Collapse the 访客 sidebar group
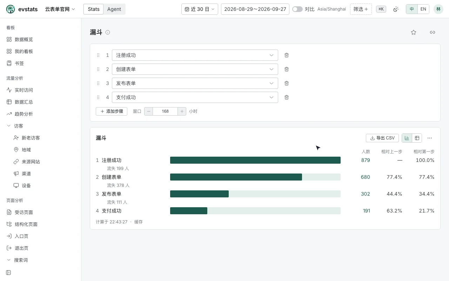Image resolution: width=449 pixels, height=281 pixels. click(x=40, y=126)
